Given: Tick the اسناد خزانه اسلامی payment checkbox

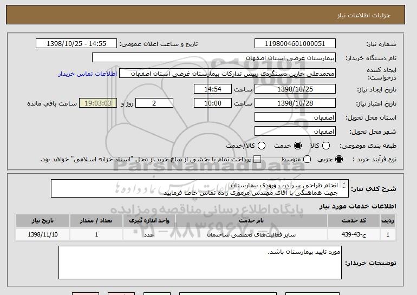Looking at the screenshot, I should click(257, 159).
